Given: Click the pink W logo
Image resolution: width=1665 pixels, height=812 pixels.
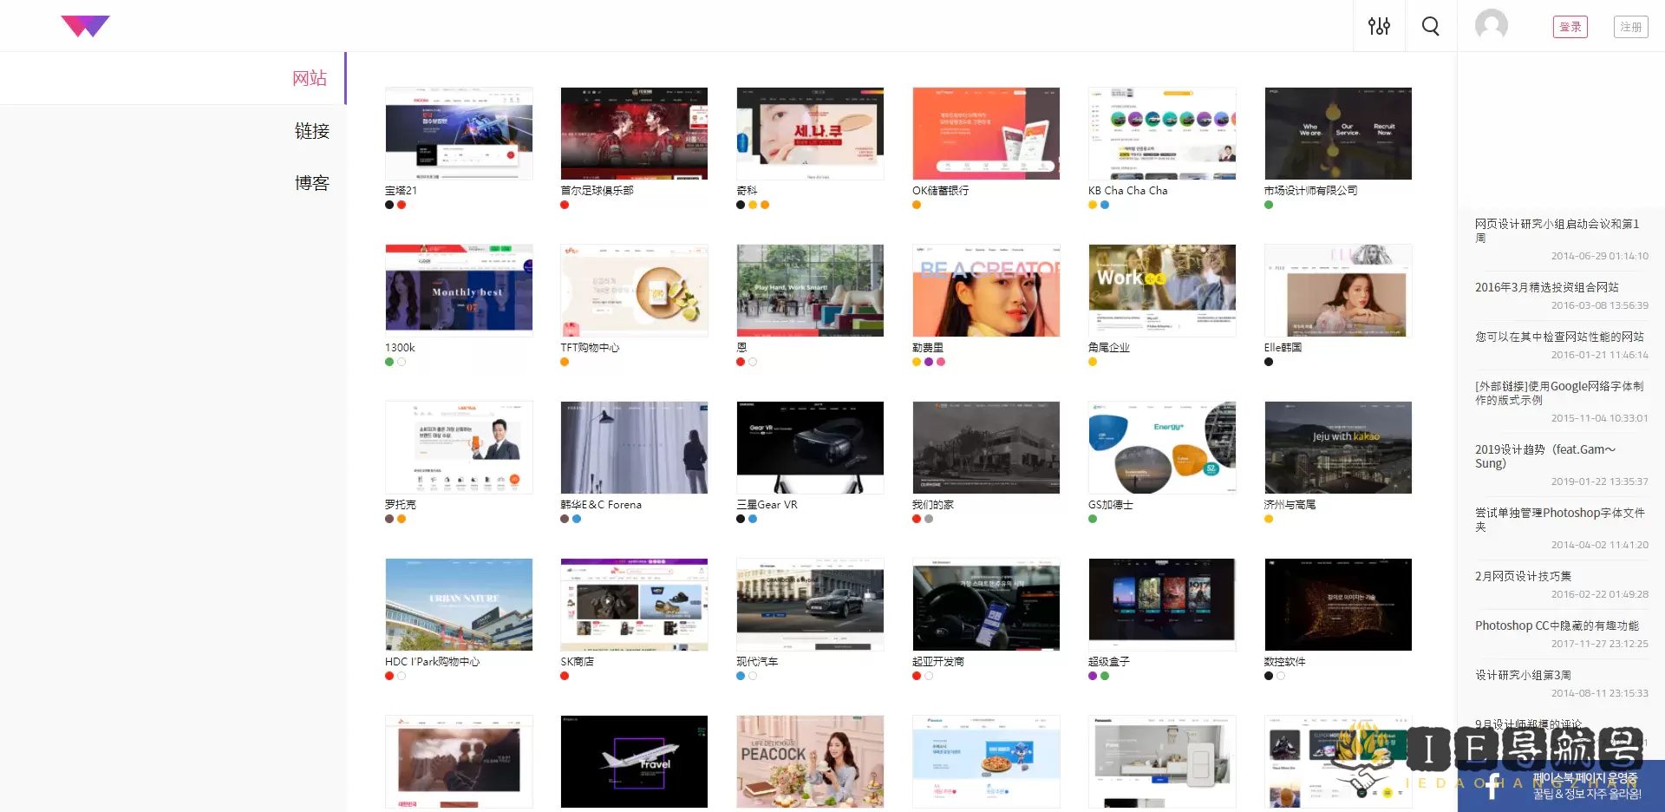Looking at the screenshot, I should (85, 24).
